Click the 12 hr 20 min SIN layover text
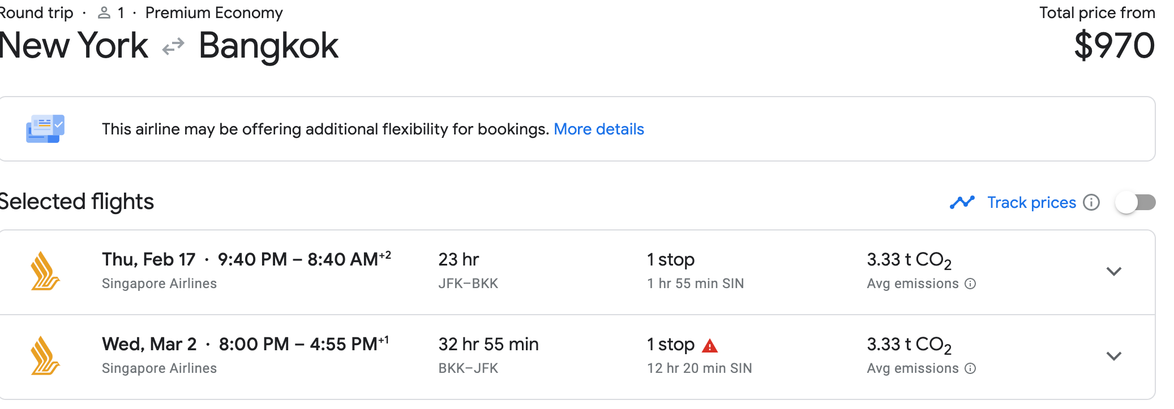The image size is (1174, 409). [699, 368]
